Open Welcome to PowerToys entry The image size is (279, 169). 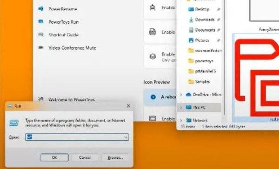[71, 100]
